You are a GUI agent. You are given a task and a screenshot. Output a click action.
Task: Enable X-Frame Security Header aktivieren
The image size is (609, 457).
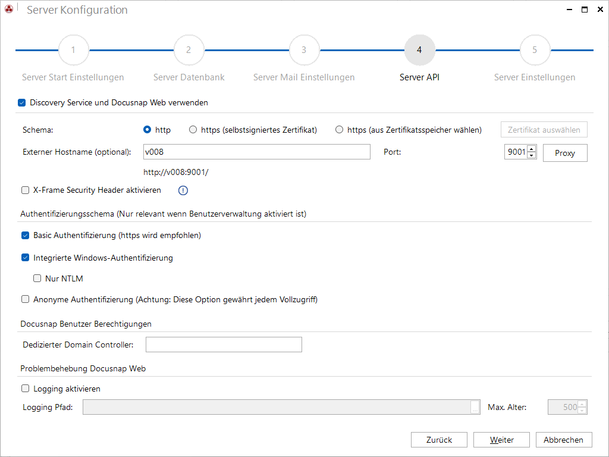pyautogui.click(x=25, y=190)
